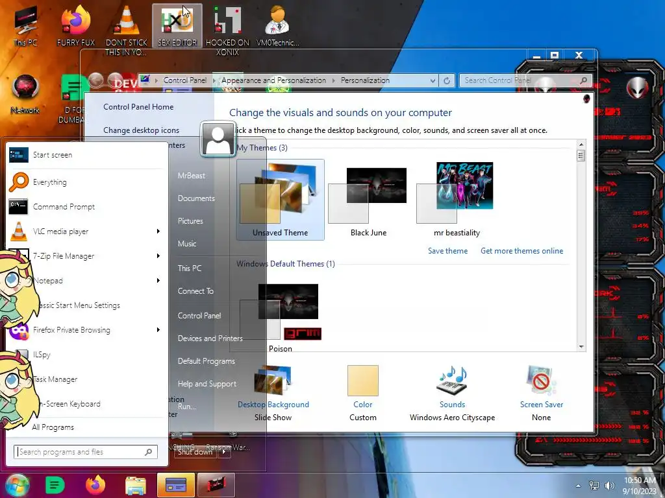Expand the VLC media player submenu arrow
The width and height of the screenshot is (665, 498).
(158, 231)
